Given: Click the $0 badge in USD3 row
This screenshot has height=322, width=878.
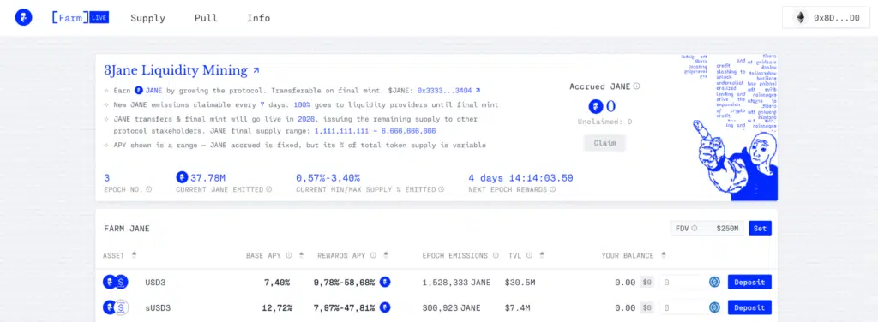Looking at the screenshot, I should pos(646,283).
